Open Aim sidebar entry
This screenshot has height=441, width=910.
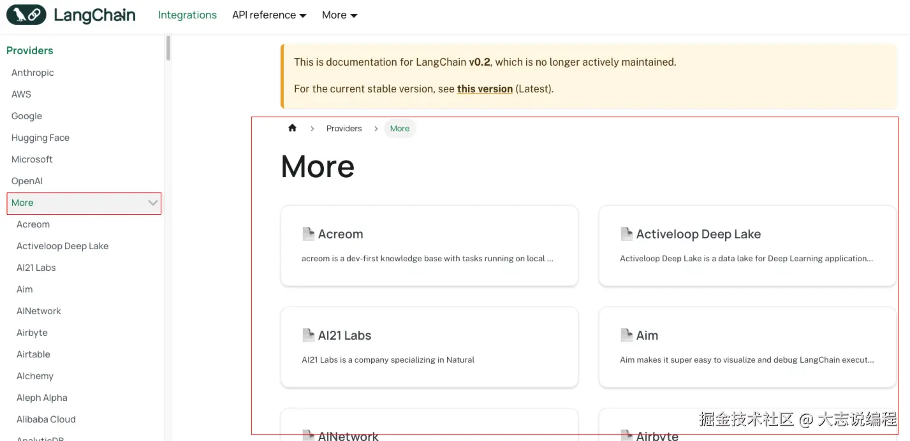[x=24, y=289]
